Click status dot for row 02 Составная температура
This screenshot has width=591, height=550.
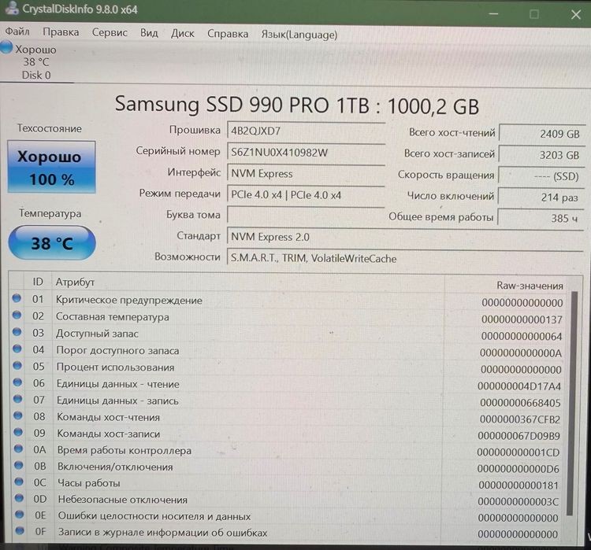17,315
